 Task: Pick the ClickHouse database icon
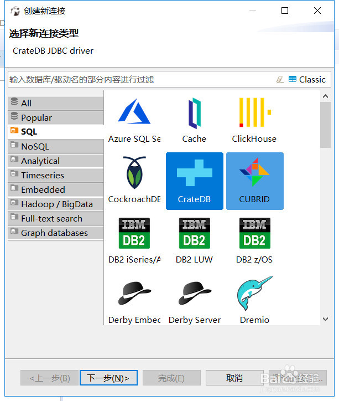[255, 120]
